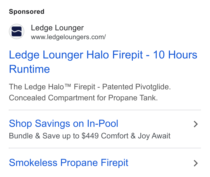Click the Comfort & Joy Await text
The height and width of the screenshot is (177, 210).
(136, 136)
